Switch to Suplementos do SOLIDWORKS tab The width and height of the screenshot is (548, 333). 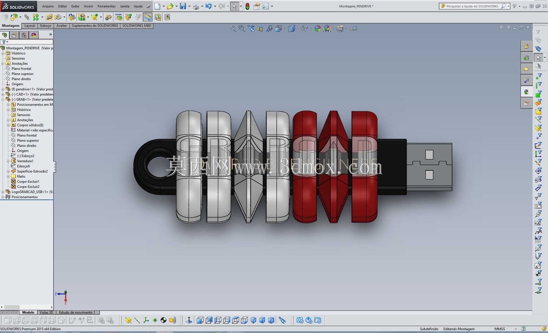pos(95,26)
